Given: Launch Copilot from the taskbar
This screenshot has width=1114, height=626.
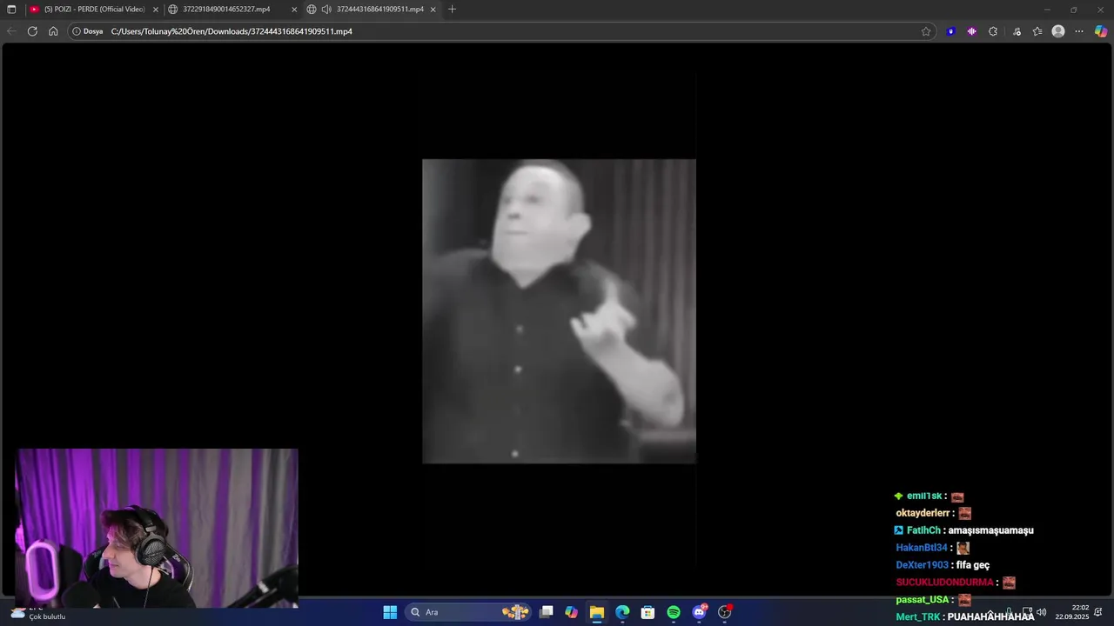Looking at the screenshot, I should click(571, 612).
